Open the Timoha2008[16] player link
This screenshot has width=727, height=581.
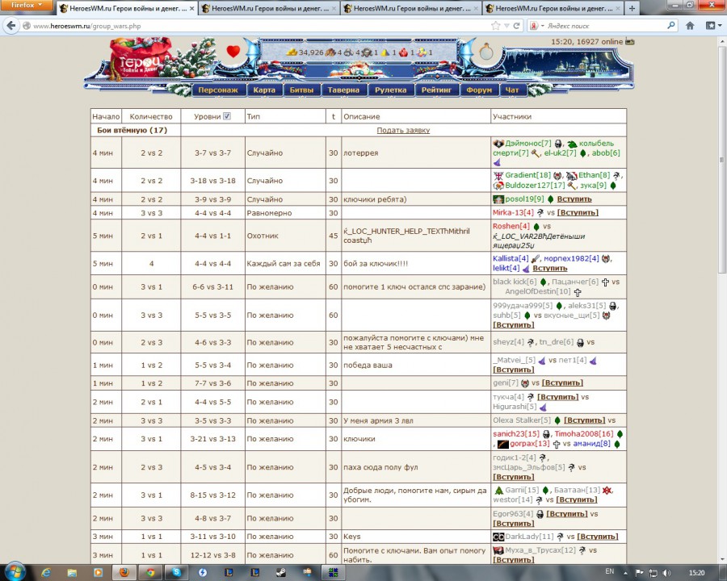tap(584, 434)
